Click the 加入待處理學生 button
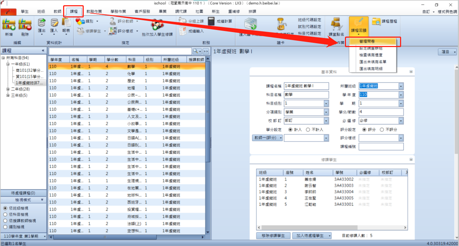This screenshot has width=459, height=246. click(312, 236)
